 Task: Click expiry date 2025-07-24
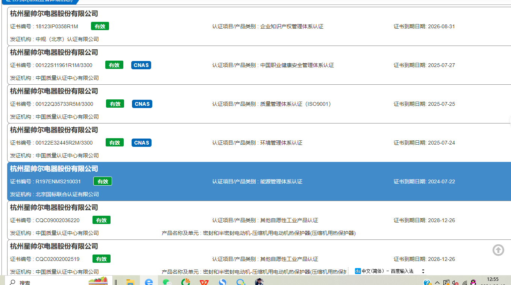coord(441,143)
